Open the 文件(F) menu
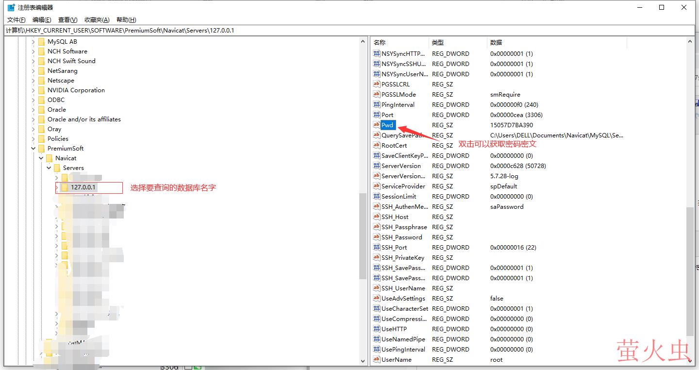Image resolution: width=699 pixels, height=370 pixels. tap(16, 20)
